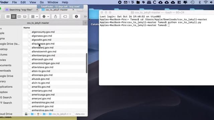The width and height of the screenshot is (214, 120).
Task: Open the File menu
Action: point(14,2)
